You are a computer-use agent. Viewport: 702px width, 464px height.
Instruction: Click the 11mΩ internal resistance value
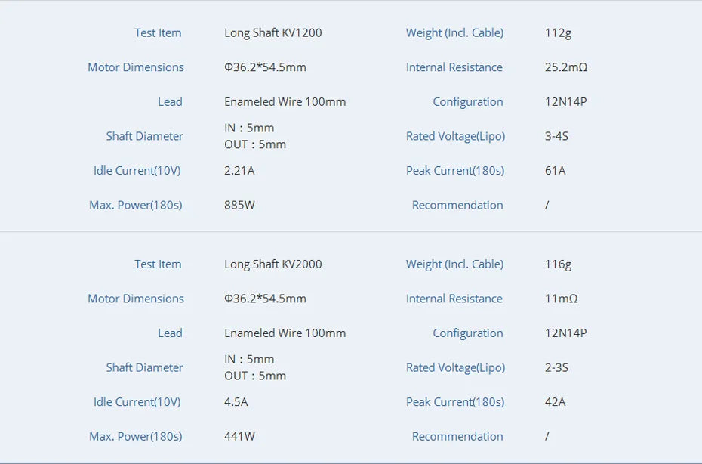tap(561, 299)
